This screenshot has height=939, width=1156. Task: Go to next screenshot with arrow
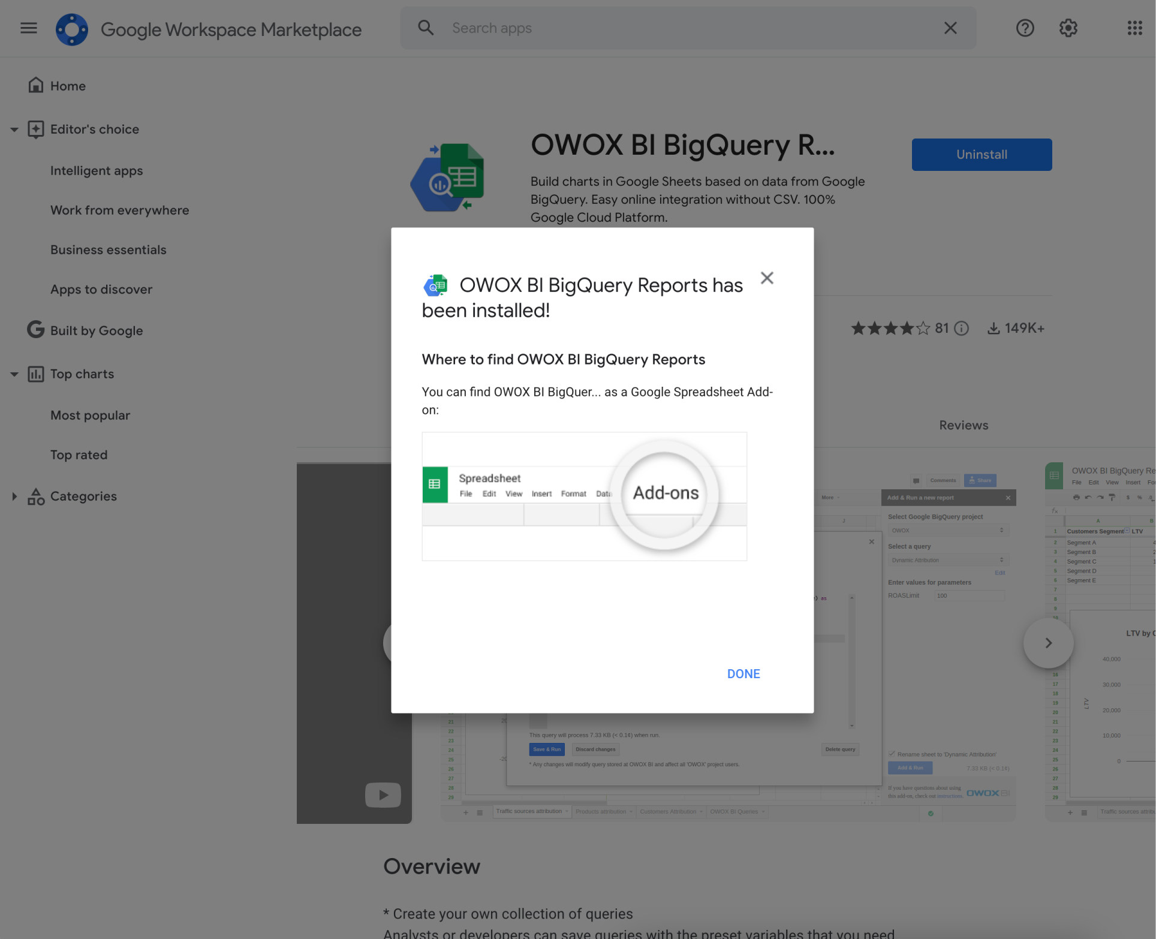[1048, 643]
